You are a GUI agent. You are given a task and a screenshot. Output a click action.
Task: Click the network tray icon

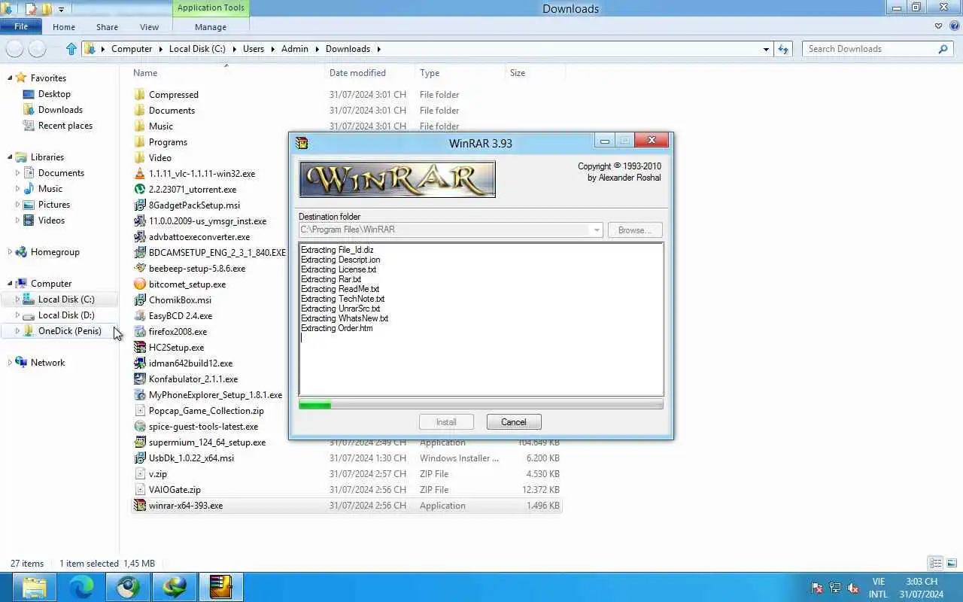[835, 588]
